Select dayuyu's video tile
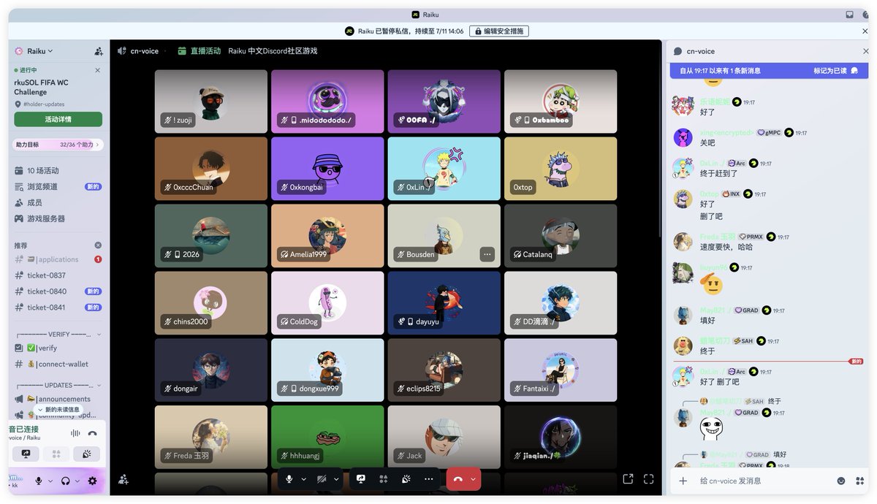Screen dimensions: 877x504 click(444, 303)
